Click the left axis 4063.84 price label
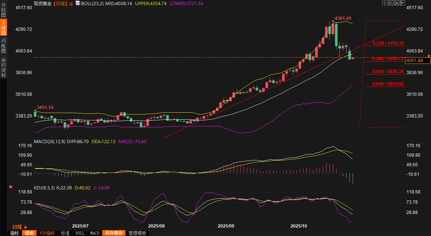This screenshot has height=236, width=431. point(24,51)
